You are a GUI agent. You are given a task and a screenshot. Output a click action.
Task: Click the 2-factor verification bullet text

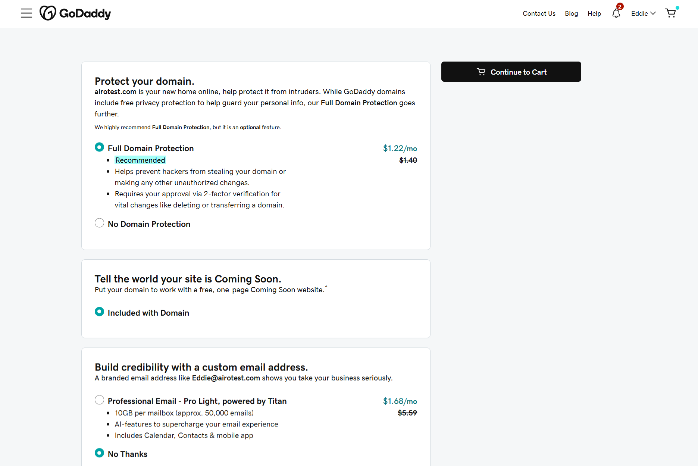coord(200,199)
